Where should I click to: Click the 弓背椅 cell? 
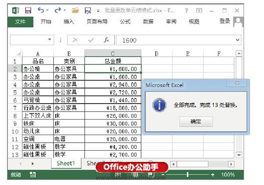[x=38, y=100]
